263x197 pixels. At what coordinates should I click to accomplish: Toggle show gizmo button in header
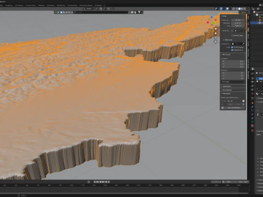pos(221,9)
